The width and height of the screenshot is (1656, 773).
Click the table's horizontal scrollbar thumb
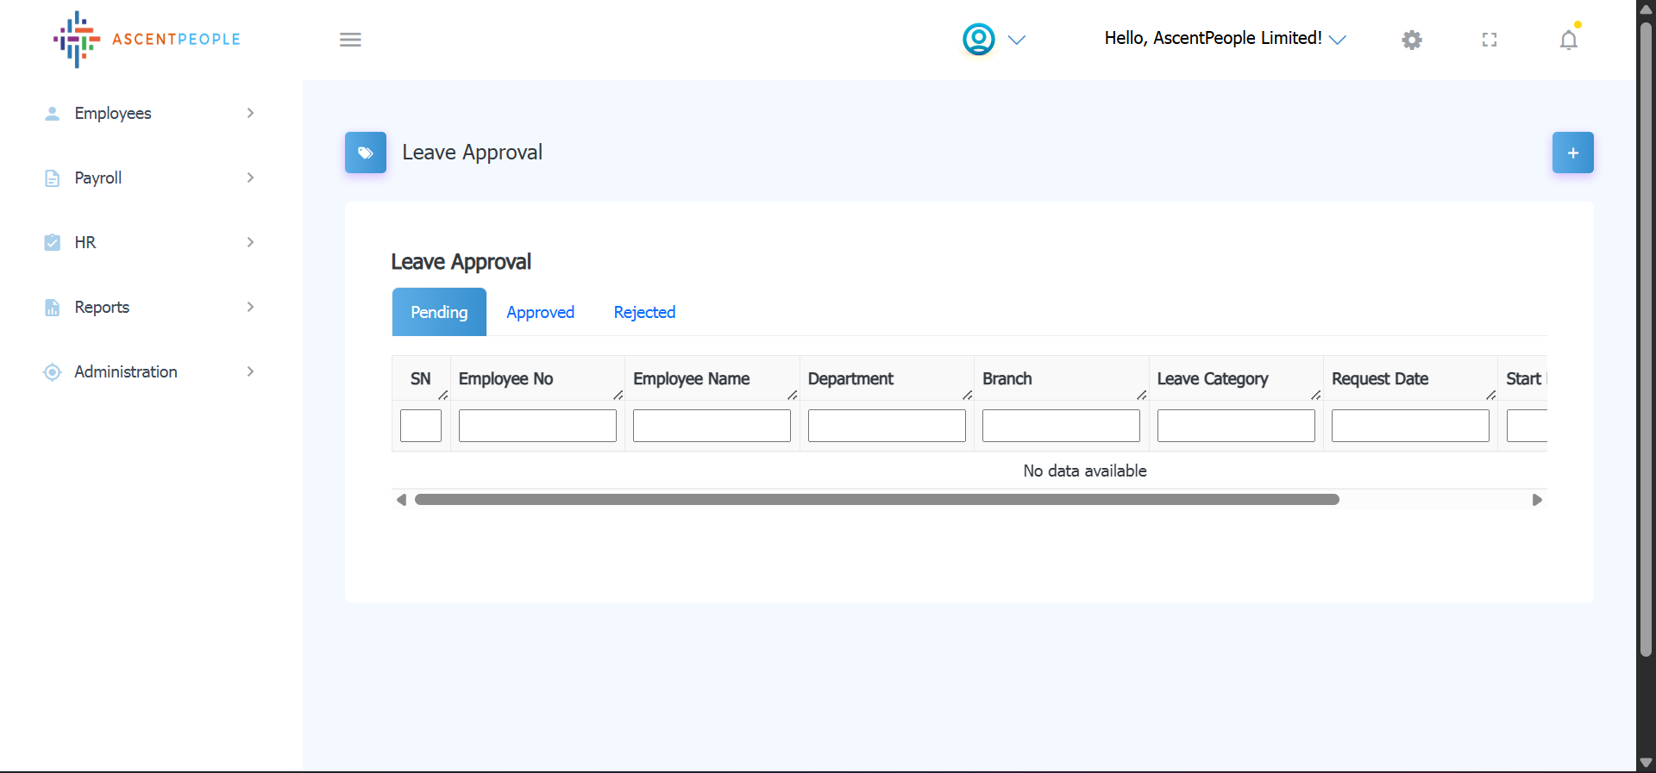(876, 500)
